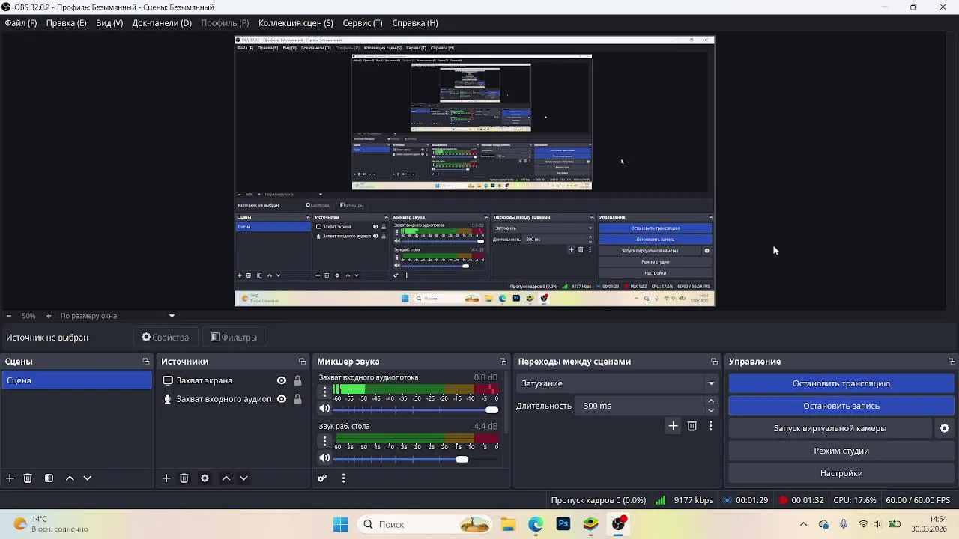Undock the Управление panel icon
The width and height of the screenshot is (959, 539).
tap(952, 362)
